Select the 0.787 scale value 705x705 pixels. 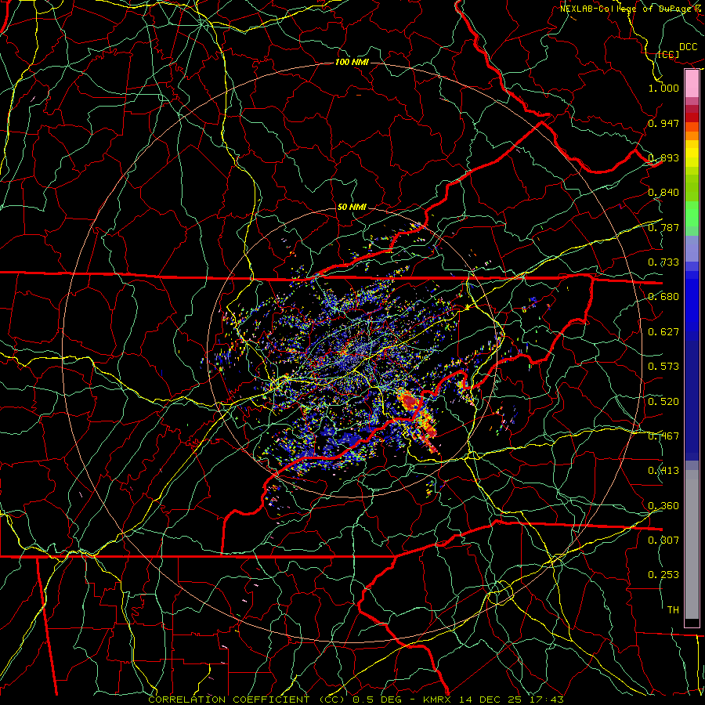coord(663,227)
